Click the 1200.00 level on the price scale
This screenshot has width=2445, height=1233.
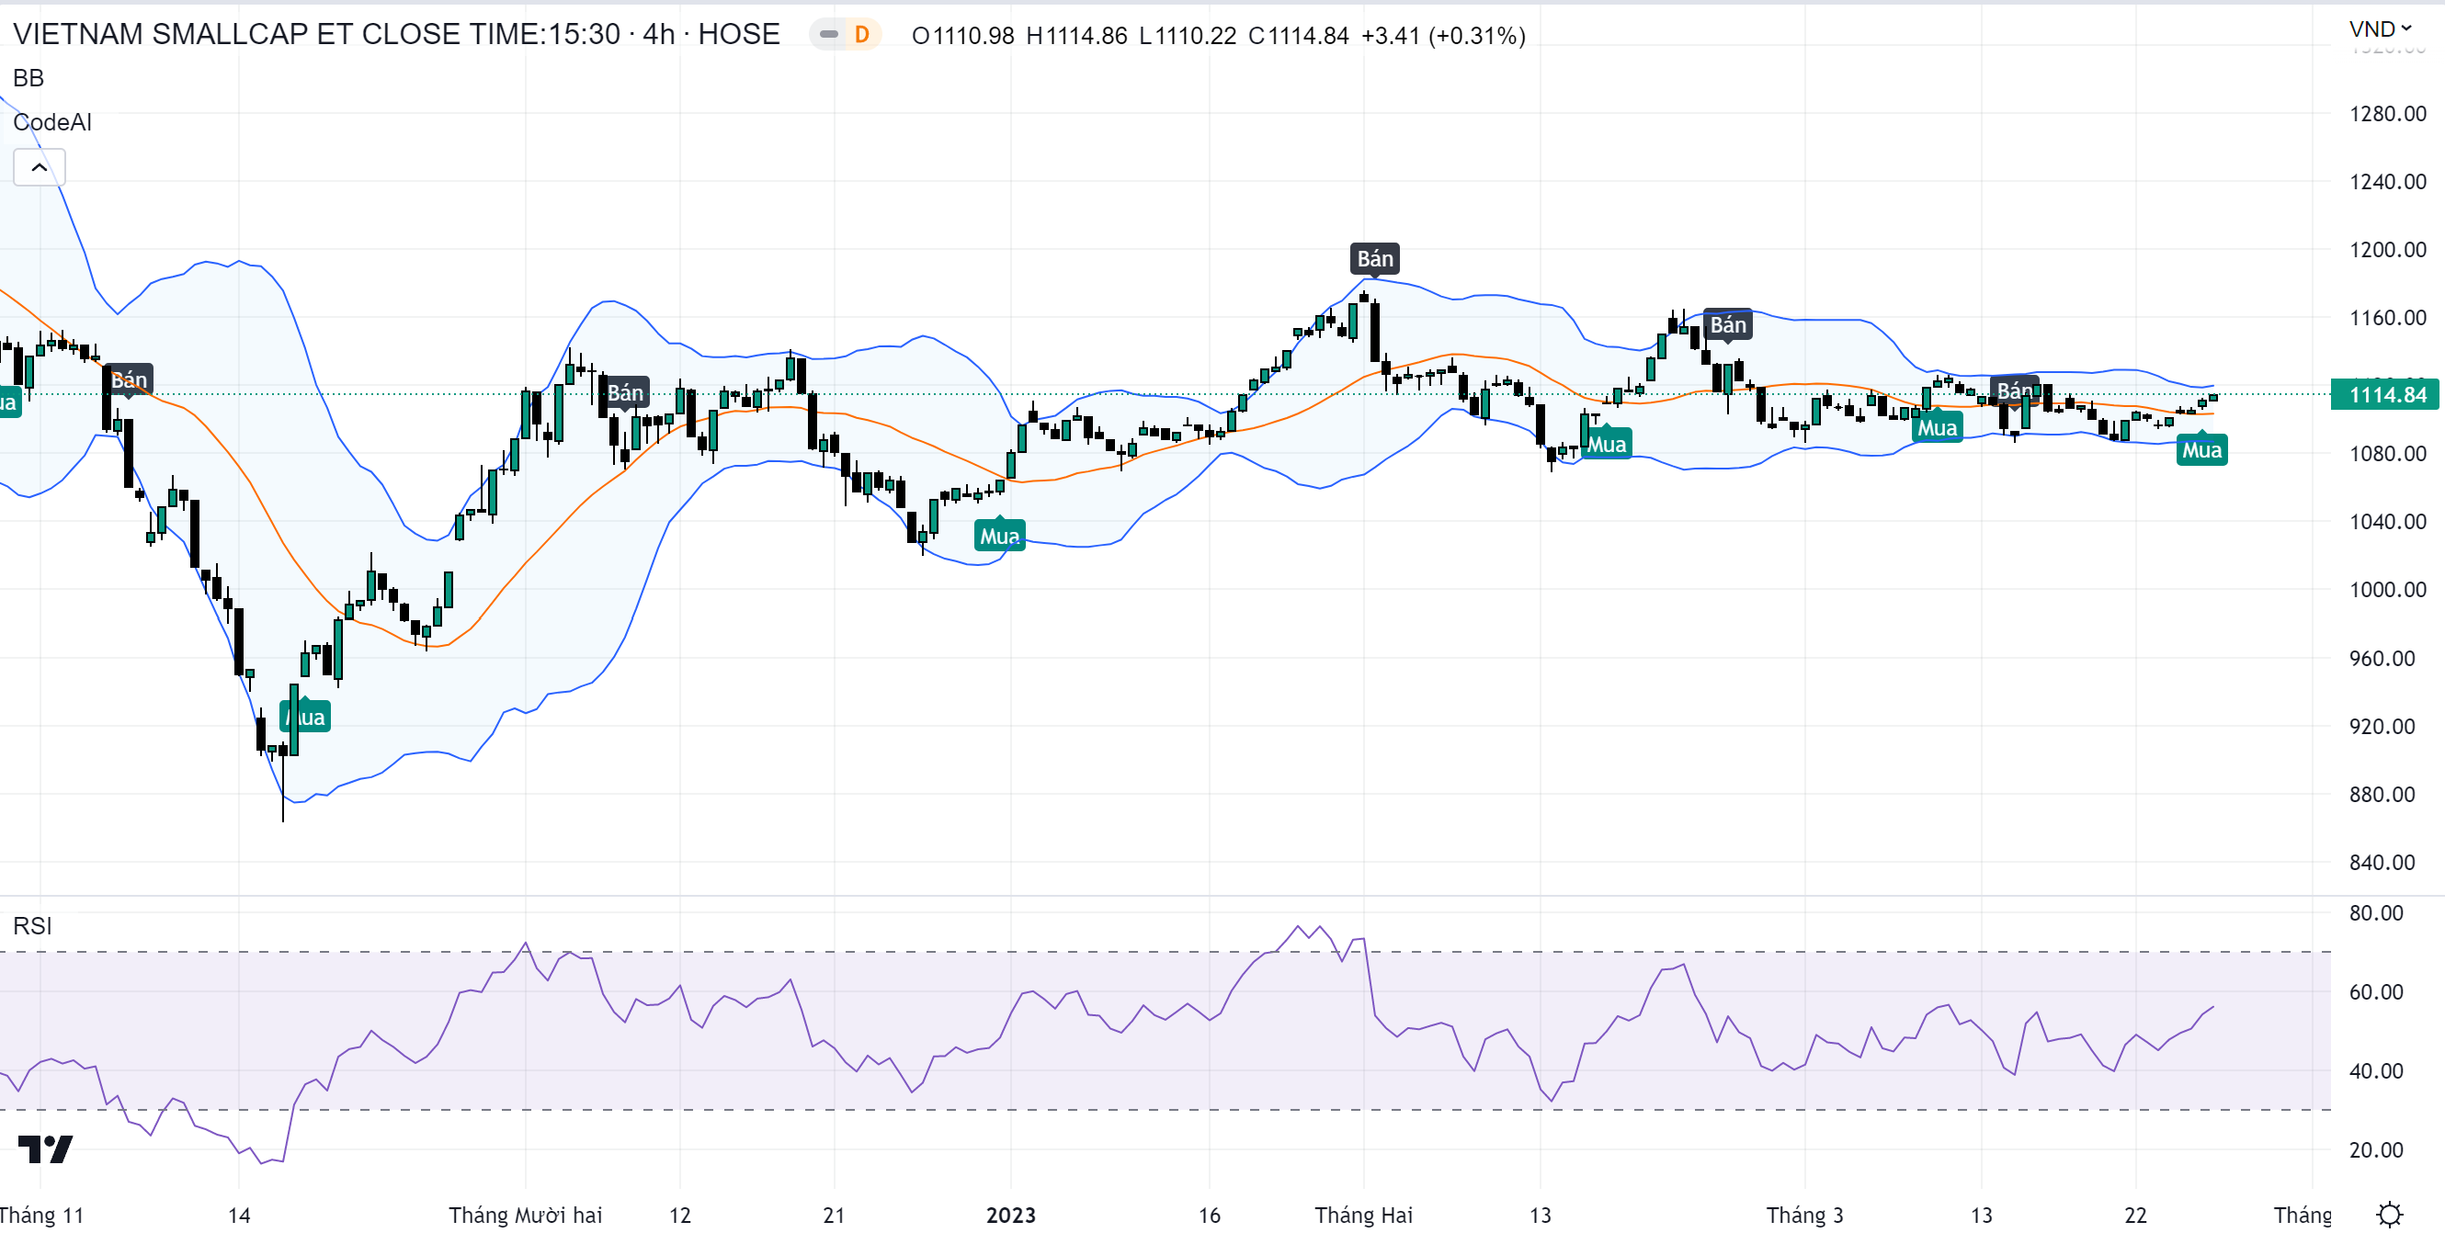(2386, 249)
